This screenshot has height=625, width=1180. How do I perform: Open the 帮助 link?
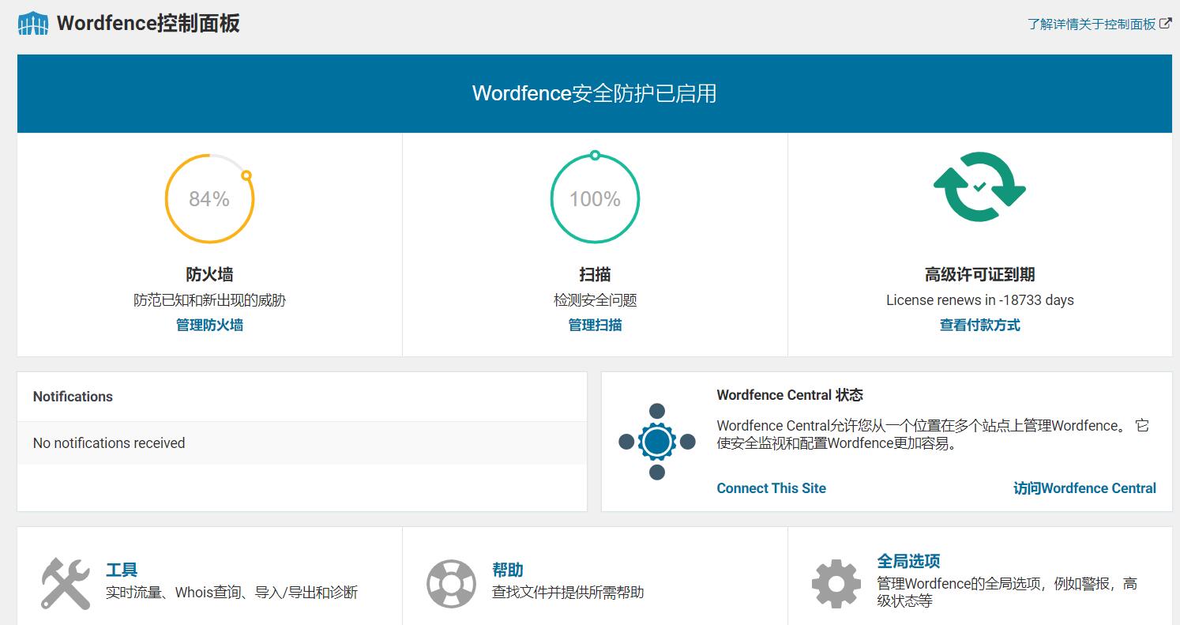(x=508, y=570)
